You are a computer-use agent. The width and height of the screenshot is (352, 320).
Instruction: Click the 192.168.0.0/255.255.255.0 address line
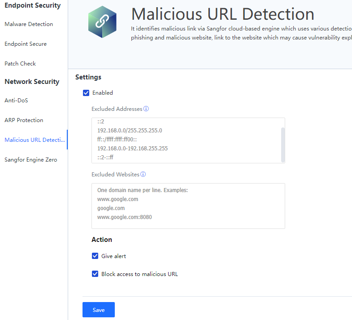click(x=130, y=130)
